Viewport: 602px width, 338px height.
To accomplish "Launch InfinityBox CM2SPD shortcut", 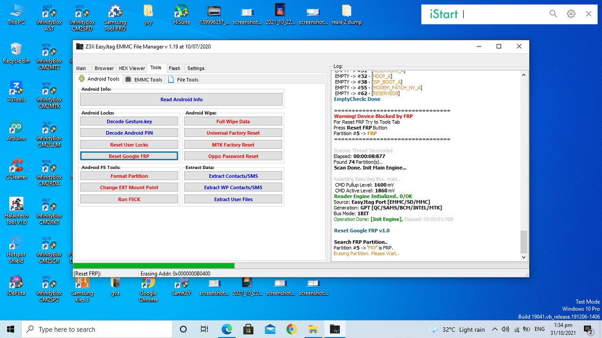I will tap(83, 17).
